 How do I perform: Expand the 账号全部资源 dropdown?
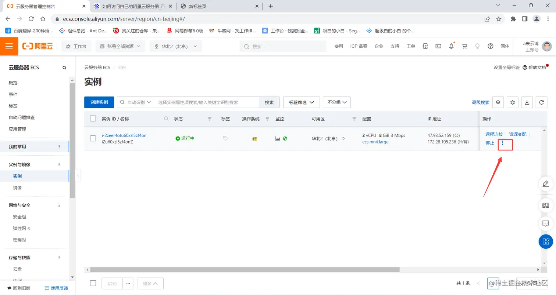pyautogui.click(x=120, y=46)
